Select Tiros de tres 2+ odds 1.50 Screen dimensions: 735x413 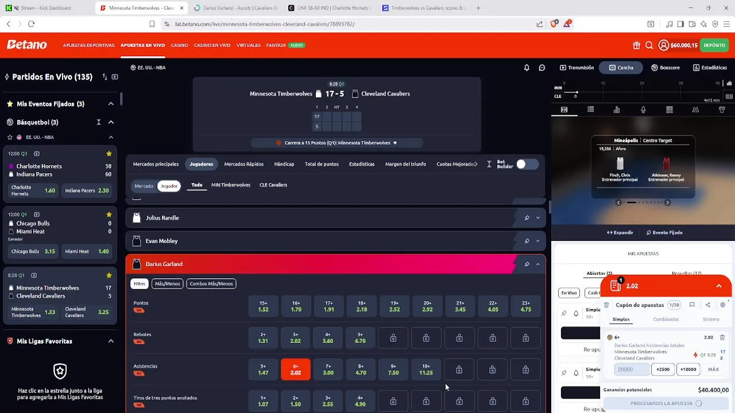pos(296,401)
